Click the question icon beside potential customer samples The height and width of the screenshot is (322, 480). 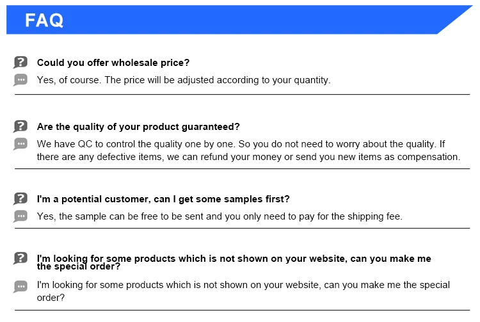[20, 198]
